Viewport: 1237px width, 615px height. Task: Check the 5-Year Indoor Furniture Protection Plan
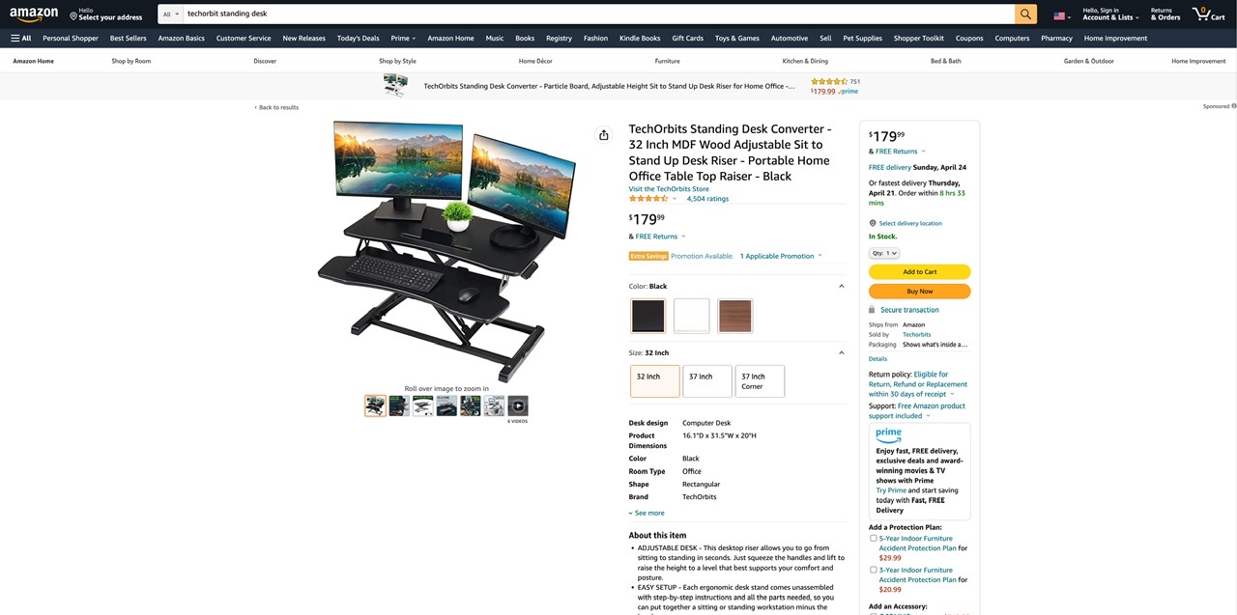pos(874,539)
